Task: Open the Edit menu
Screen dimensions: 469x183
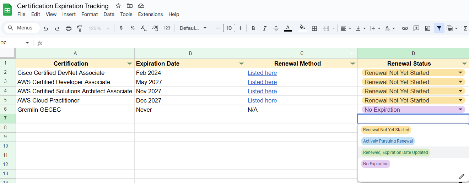Action: tap(36, 14)
